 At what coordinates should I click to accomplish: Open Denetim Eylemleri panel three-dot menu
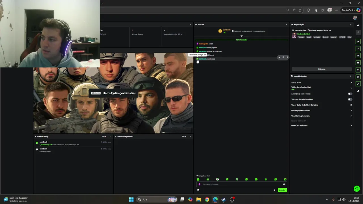point(190,137)
